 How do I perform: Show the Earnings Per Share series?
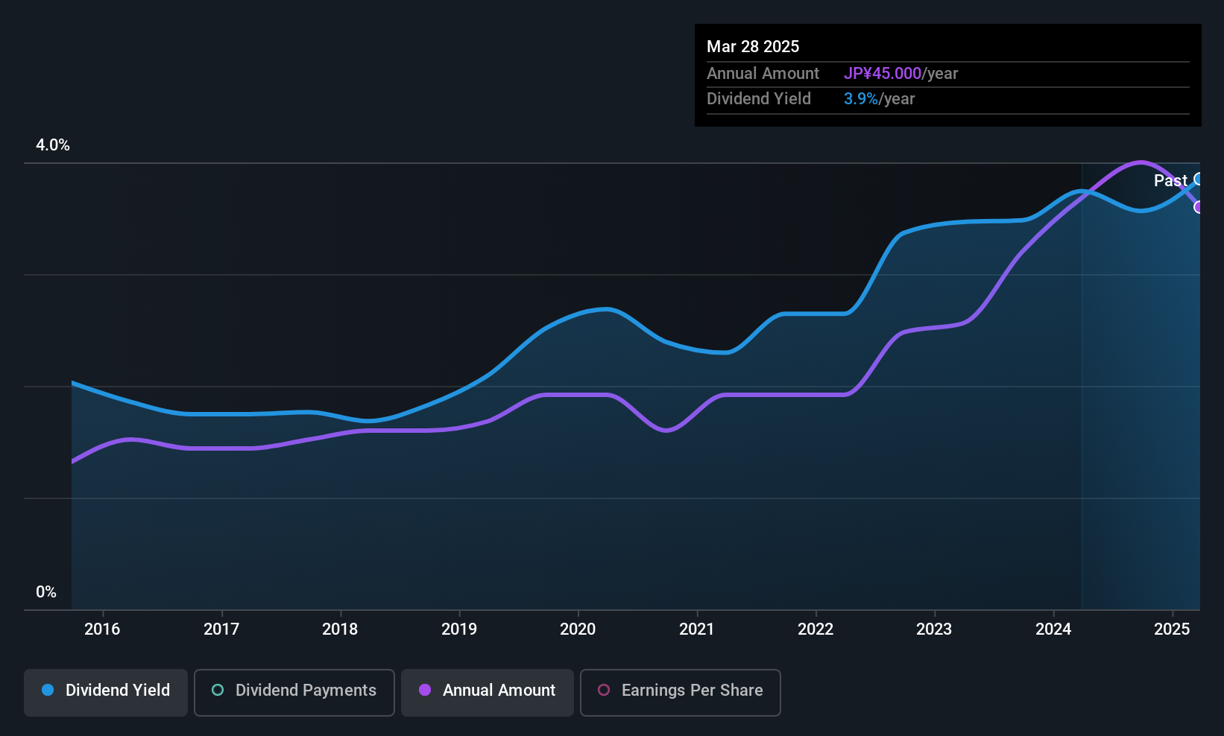pos(680,692)
